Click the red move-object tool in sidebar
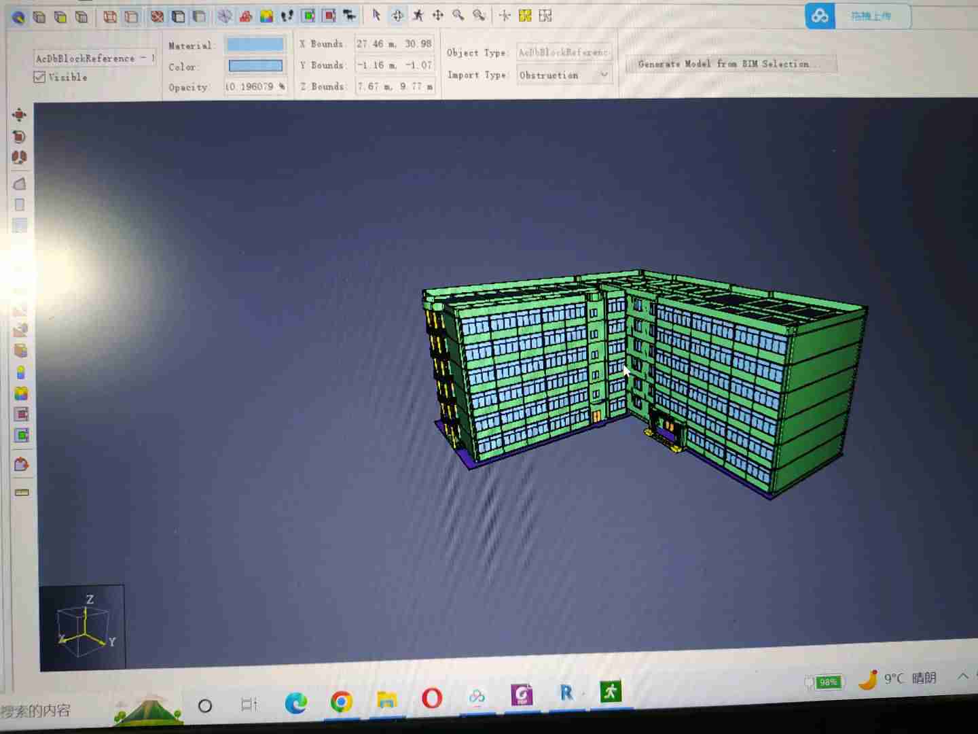 tap(19, 115)
